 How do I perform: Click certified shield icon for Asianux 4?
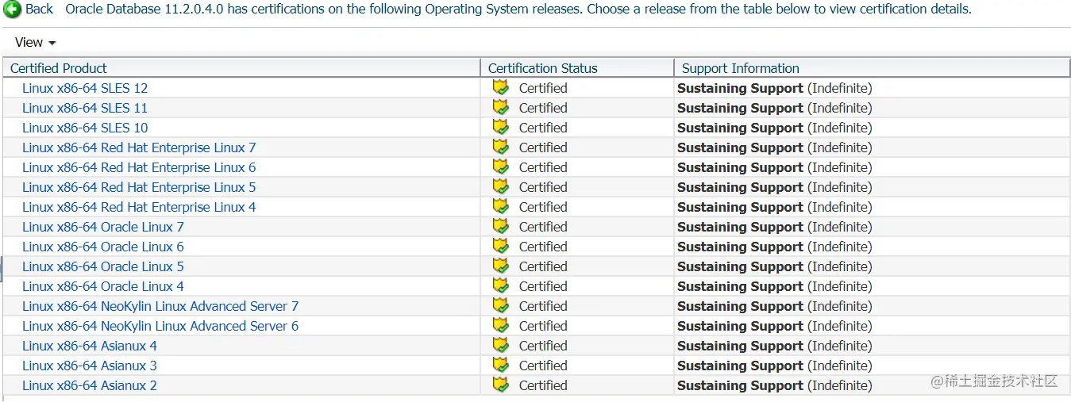tap(500, 345)
